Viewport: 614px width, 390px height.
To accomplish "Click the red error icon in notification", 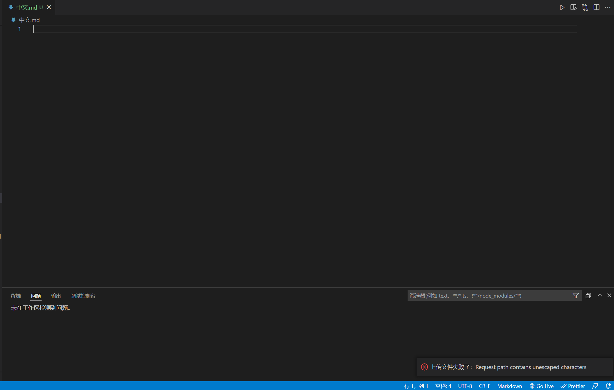I will pyautogui.click(x=424, y=367).
